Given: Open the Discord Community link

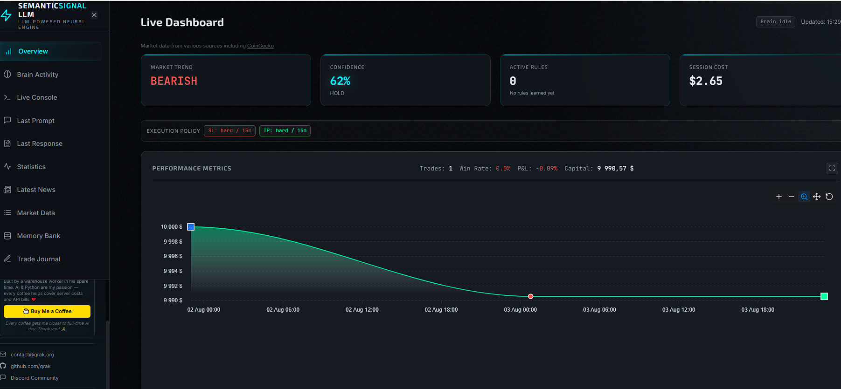Looking at the screenshot, I should click(x=34, y=378).
